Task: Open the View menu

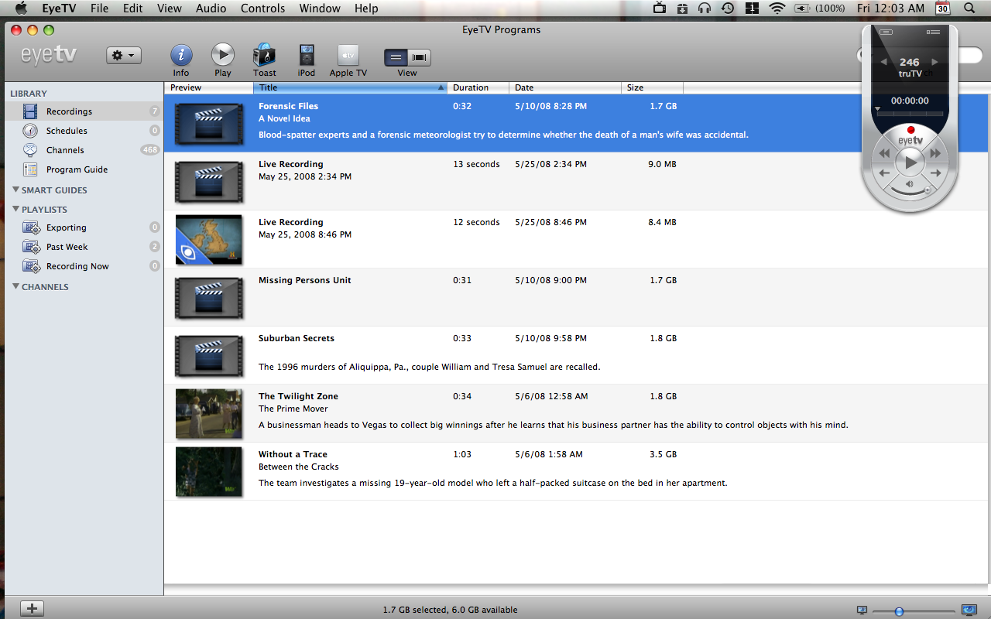Action: tap(169, 9)
